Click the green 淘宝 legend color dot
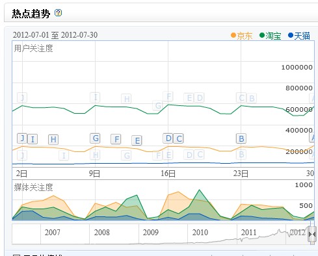318x256 pixels. coord(262,35)
